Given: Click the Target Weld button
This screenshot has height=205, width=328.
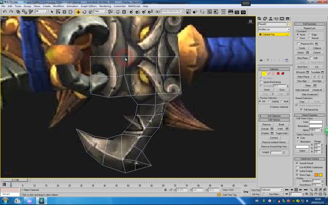Looking at the screenshot, I should tap(281, 133).
